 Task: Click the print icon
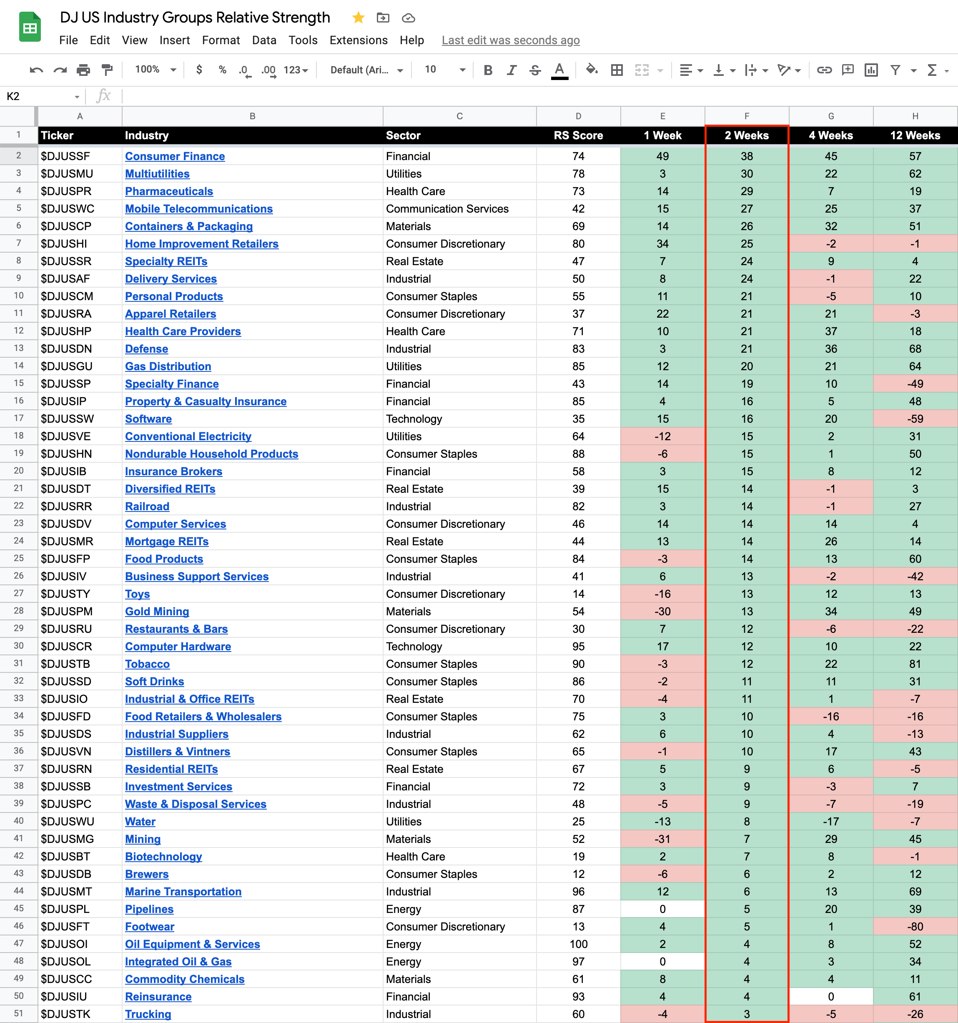click(x=83, y=70)
